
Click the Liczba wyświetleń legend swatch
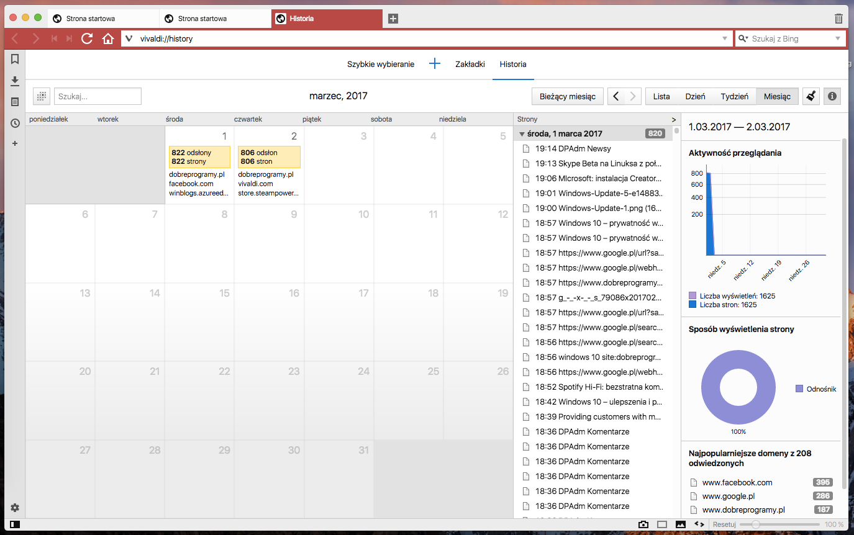[x=693, y=296]
